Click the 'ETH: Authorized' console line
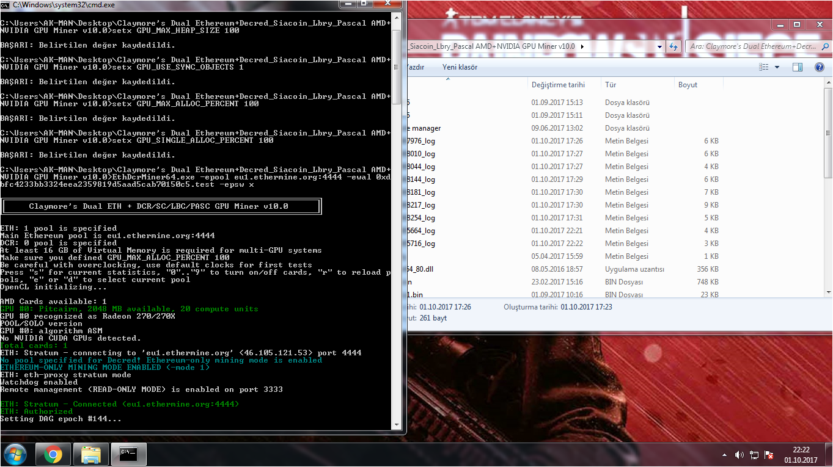The image size is (833, 467). (37, 411)
